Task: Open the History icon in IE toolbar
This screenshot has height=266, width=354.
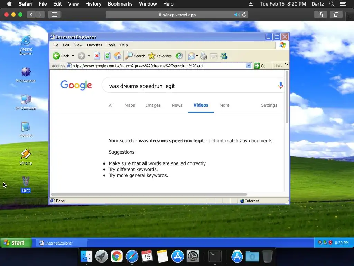Action: (179, 56)
